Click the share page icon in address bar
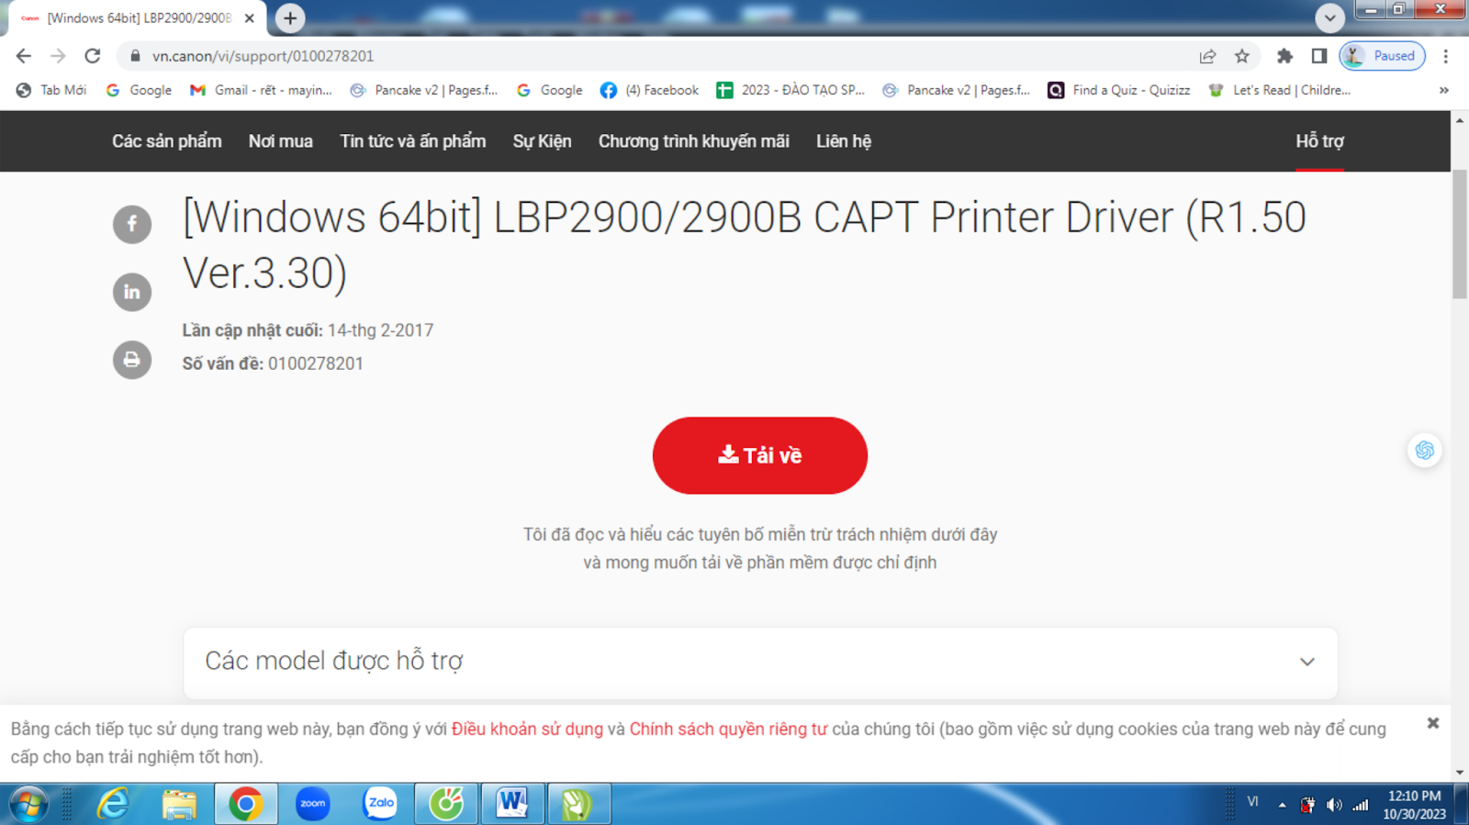1469x825 pixels. coord(1207,56)
